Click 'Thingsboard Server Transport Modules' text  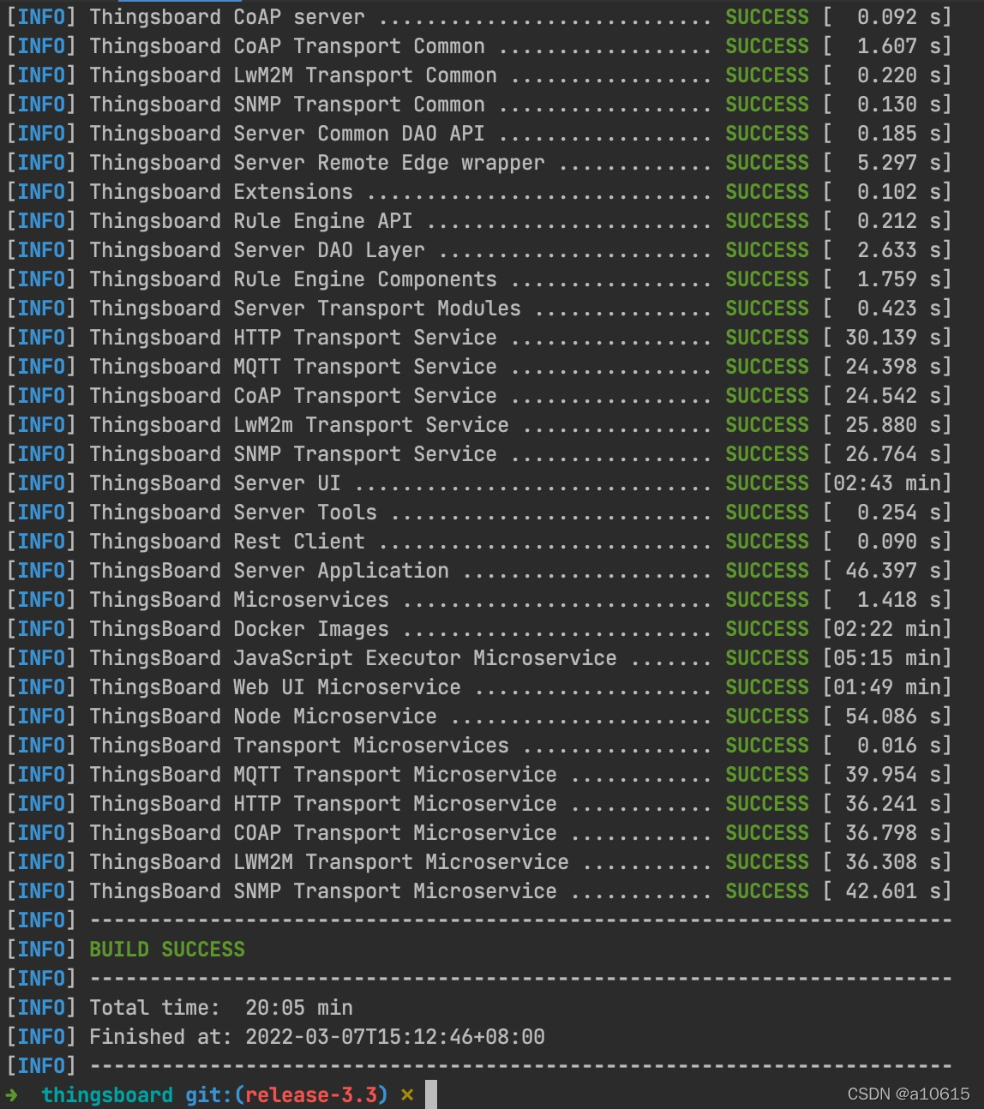(305, 309)
